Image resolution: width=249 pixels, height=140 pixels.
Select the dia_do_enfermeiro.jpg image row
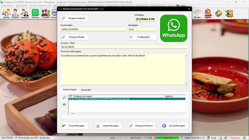coord(127,99)
